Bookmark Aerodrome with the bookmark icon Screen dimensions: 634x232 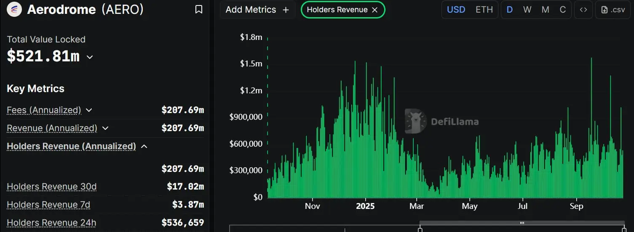pos(199,10)
